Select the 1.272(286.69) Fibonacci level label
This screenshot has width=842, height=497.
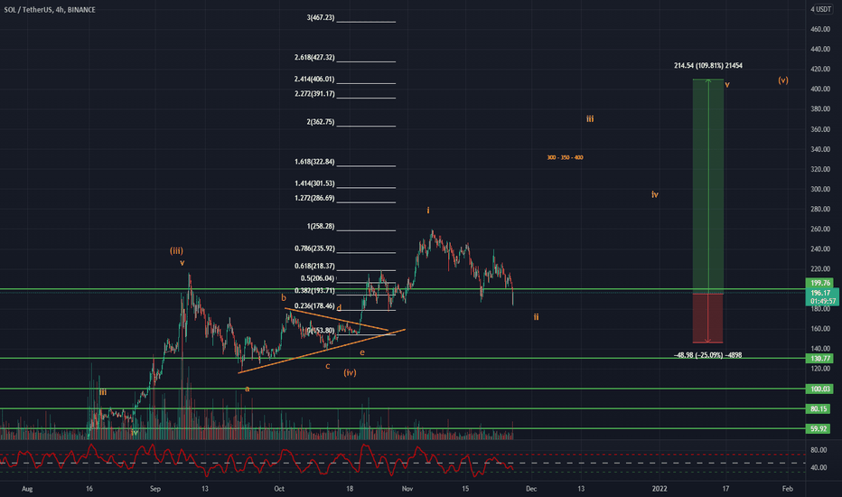(x=314, y=198)
